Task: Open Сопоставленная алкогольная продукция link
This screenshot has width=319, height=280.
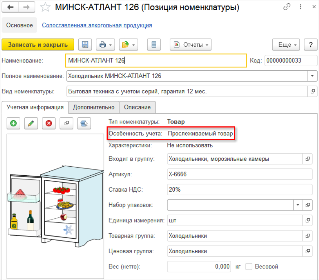Action: 97,25
